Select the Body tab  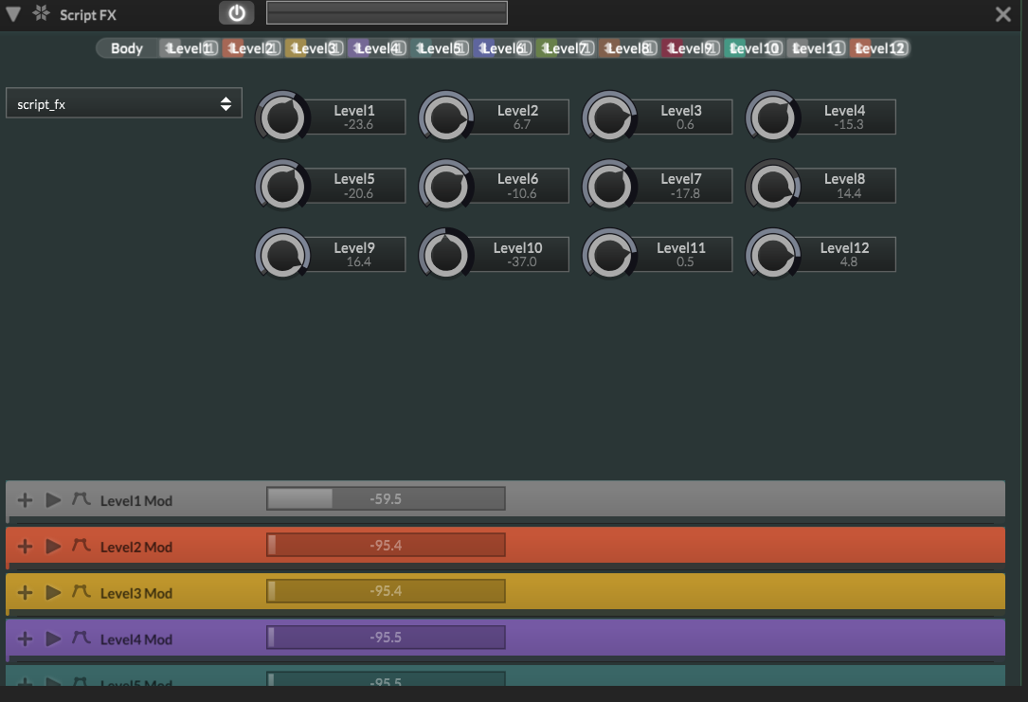127,48
